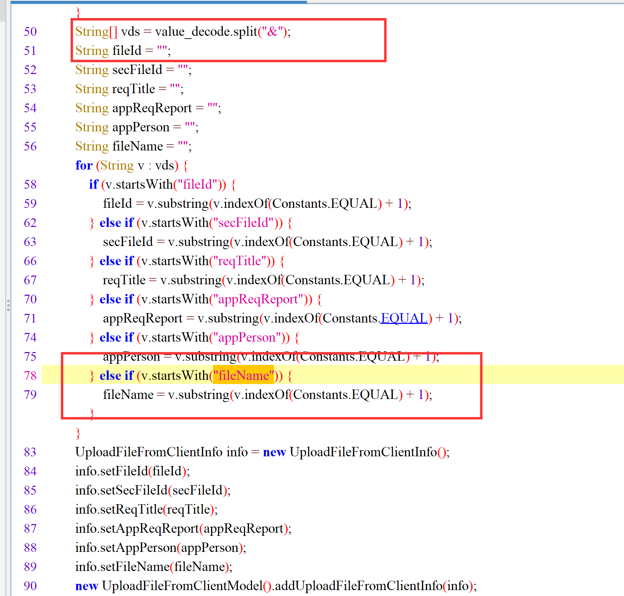Screen dimensions: 624x596
Task: Click 'String fileName = "";' declaration
Action: point(133,146)
